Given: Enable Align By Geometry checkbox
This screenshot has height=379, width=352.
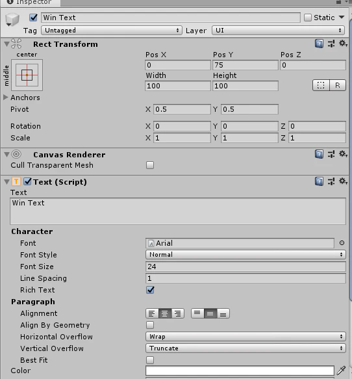Looking at the screenshot, I should 150,325.
